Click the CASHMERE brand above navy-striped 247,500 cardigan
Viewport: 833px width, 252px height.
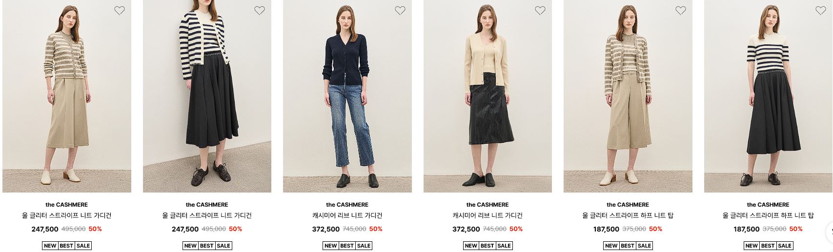pyautogui.click(x=207, y=205)
